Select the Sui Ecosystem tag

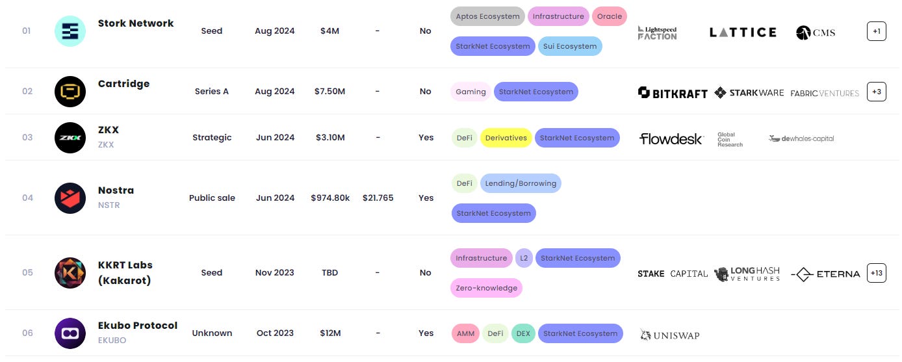[570, 46]
